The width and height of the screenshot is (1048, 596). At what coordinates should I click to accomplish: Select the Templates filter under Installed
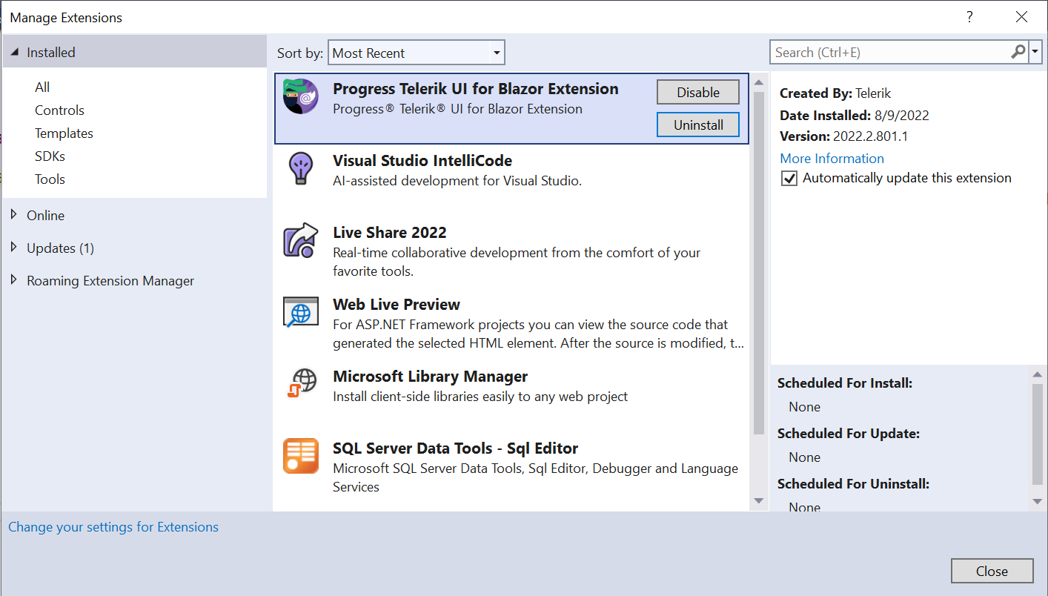(x=64, y=133)
